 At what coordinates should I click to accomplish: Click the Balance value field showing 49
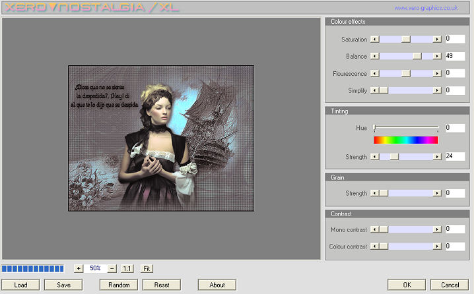tap(455, 56)
